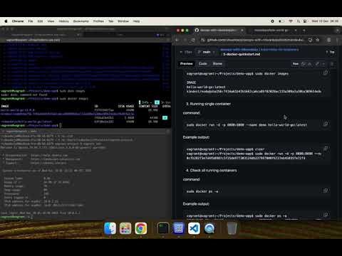This screenshot has width=342, height=256.
Task: Open the Profiles menu in menu bar
Action: [98, 21]
